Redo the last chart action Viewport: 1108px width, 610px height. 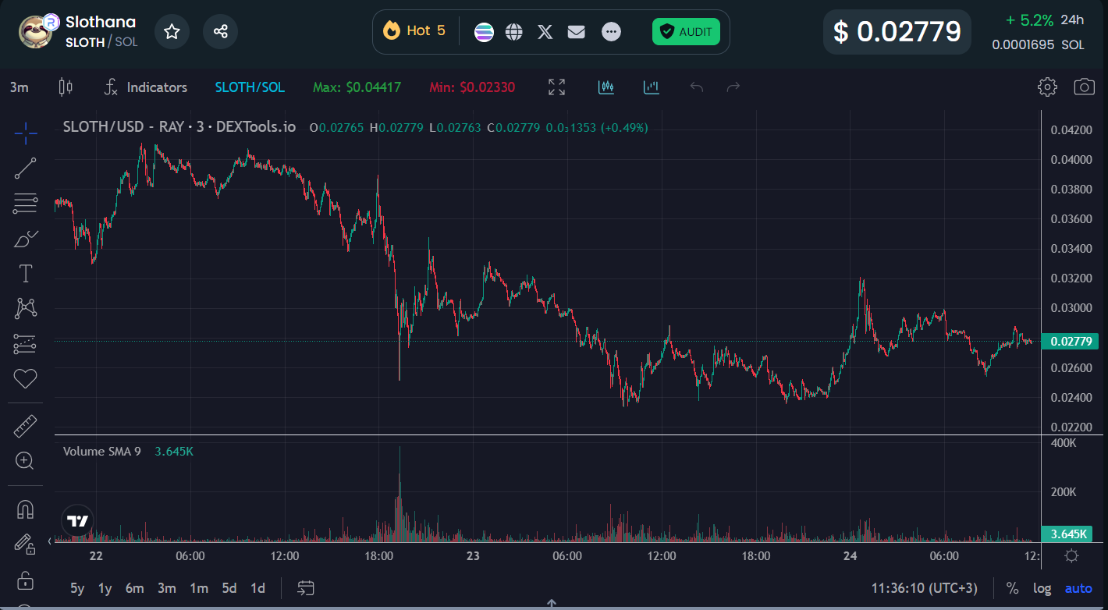tap(733, 87)
